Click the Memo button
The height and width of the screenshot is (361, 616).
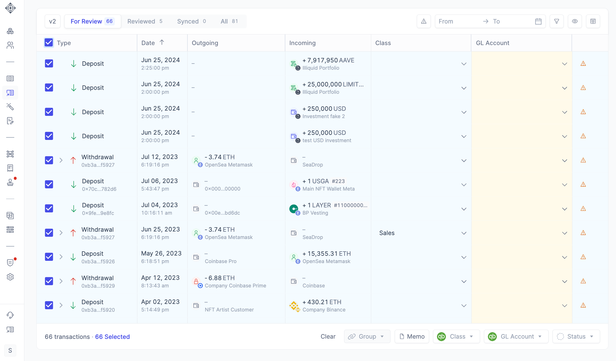click(412, 336)
